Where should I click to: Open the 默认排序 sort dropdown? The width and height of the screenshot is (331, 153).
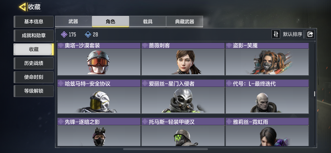click(292, 34)
